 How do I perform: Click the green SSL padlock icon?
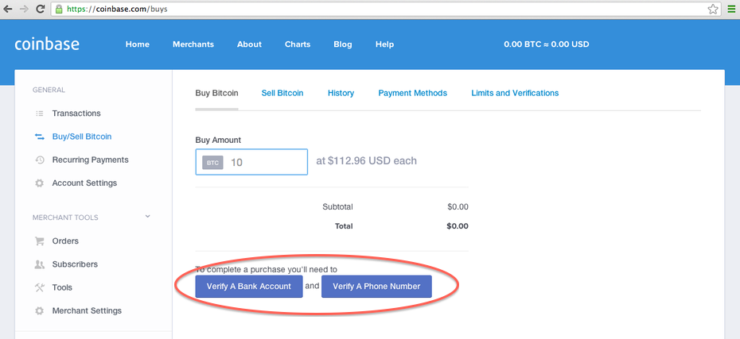[59, 9]
